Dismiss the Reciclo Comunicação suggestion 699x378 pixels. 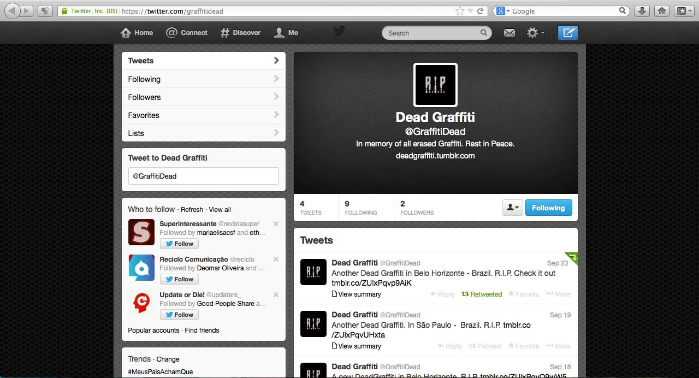(276, 259)
